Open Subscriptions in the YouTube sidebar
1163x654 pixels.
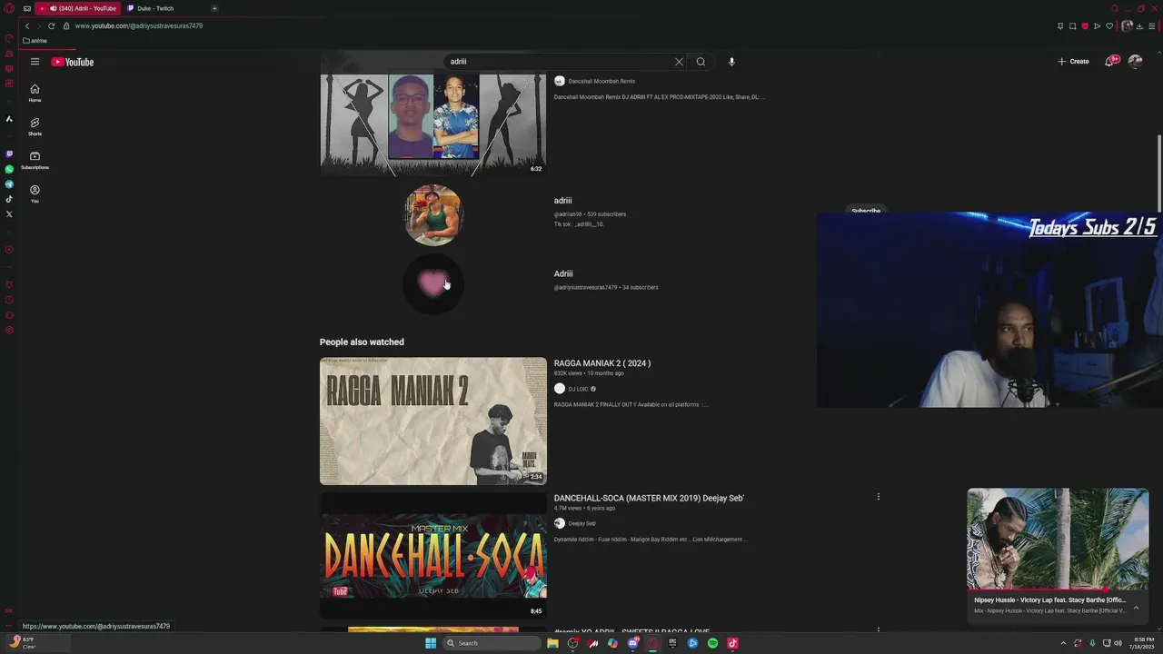35,160
